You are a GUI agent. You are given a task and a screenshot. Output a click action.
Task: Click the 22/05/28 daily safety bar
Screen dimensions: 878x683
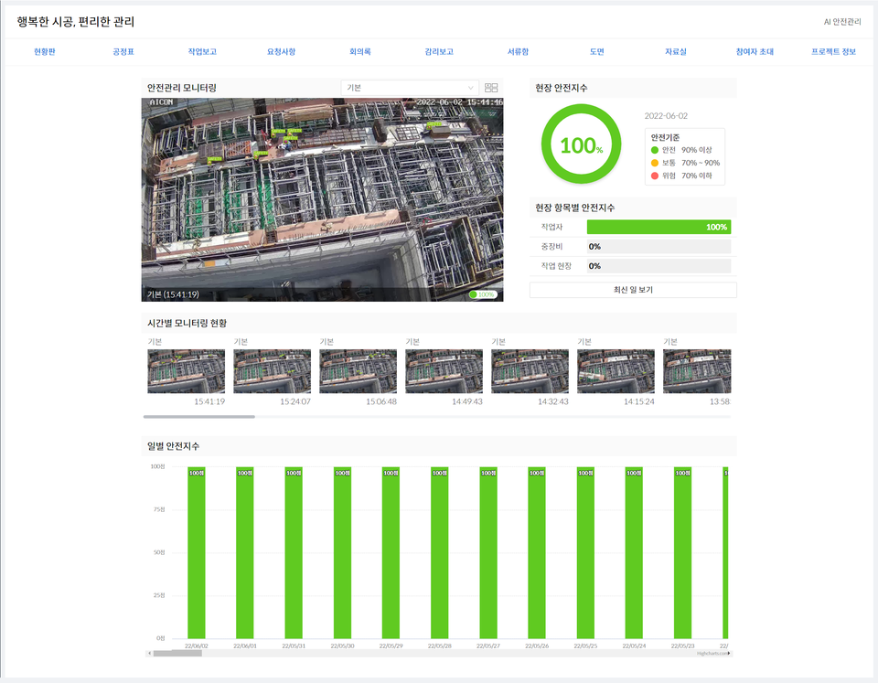click(x=440, y=552)
